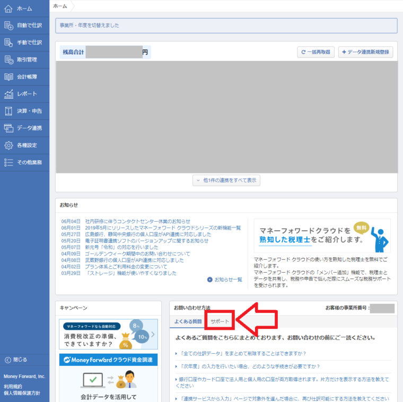The width and height of the screenshot is (403, 402).
Task: Open notice 広島銀行、静岡中央銀行 API連携
Action: point(148,234)
